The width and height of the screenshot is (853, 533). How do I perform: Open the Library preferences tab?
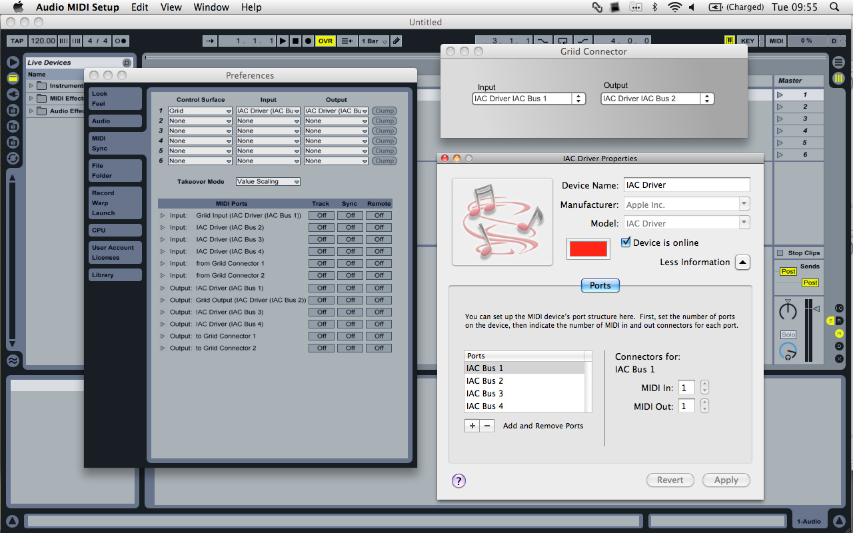(115, 275)
